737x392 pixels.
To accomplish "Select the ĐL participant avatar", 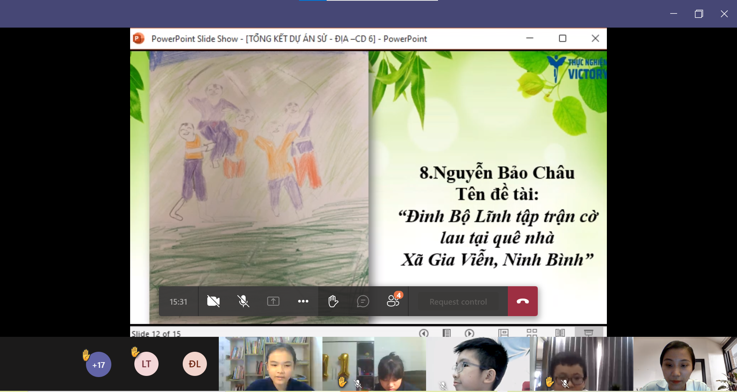I will pos(195,364).
